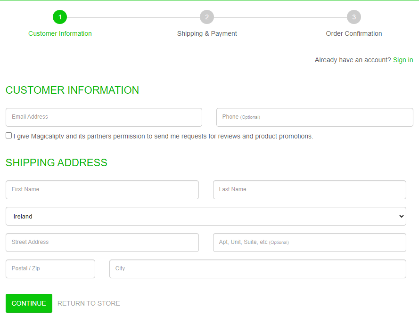The image size is (419, 324).
Task: Select the Shipping & Payment step label
Action: click(207, 33)
